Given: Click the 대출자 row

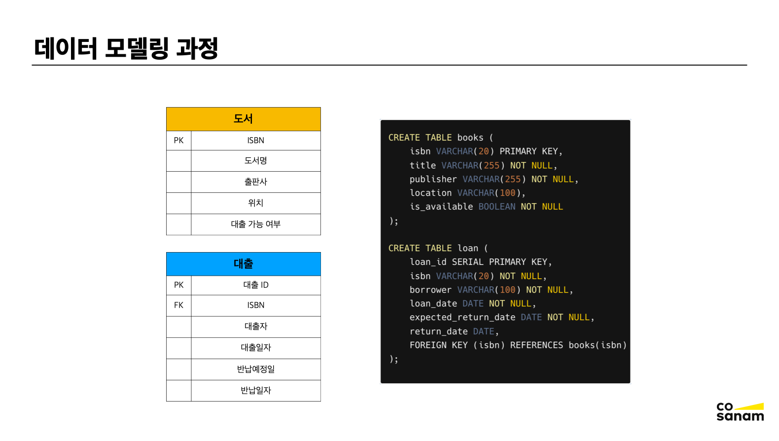Looking at the screenshot, I should (255, 327).
